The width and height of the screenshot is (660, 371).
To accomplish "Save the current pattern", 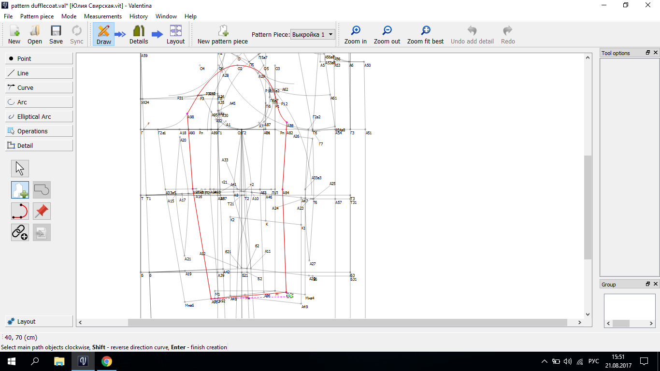I will (56, 35).
